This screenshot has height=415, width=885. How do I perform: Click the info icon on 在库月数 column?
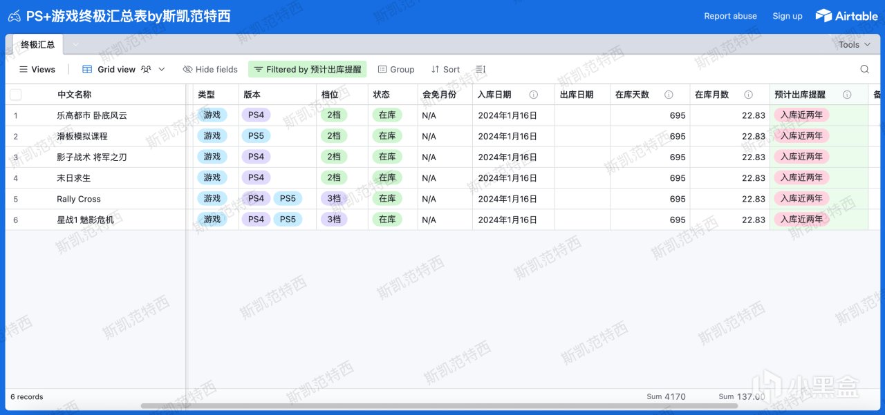coord(748,95)
